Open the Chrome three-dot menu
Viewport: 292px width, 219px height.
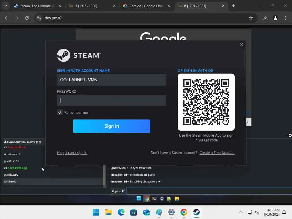coord(286,18)
